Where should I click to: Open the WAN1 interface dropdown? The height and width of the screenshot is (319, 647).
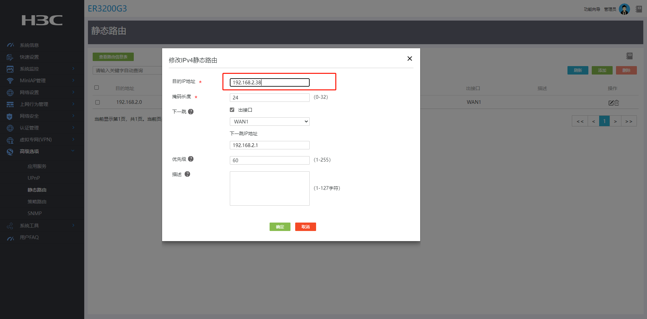click(270, 121)
